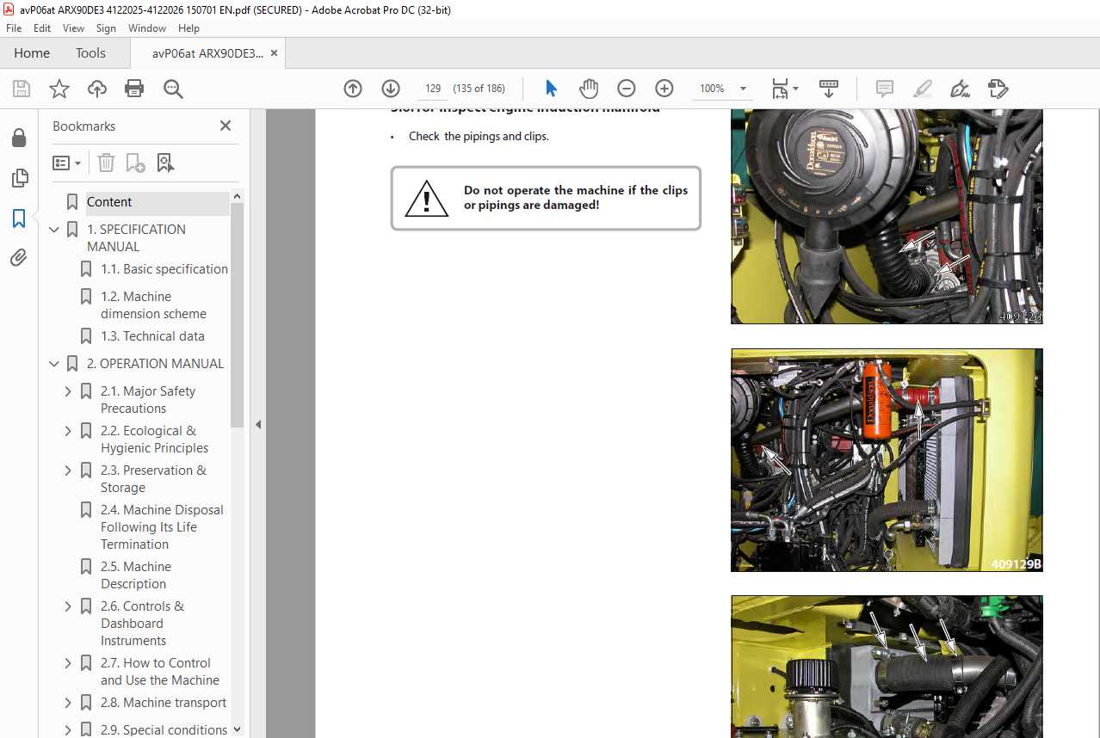Screen dimensions: 1100x738
Task: Open the Help menu
Action: click(x=188, y=28)
